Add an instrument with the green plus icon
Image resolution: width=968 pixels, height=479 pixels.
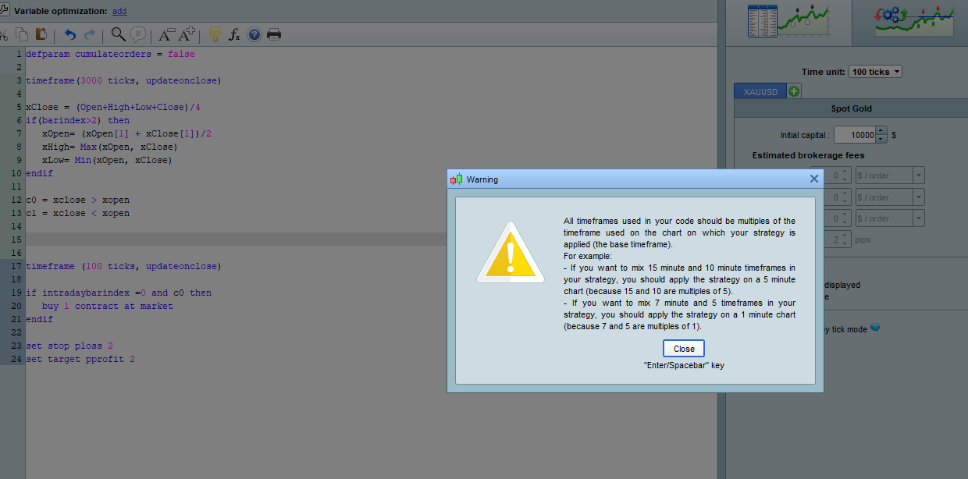(794, 91)
